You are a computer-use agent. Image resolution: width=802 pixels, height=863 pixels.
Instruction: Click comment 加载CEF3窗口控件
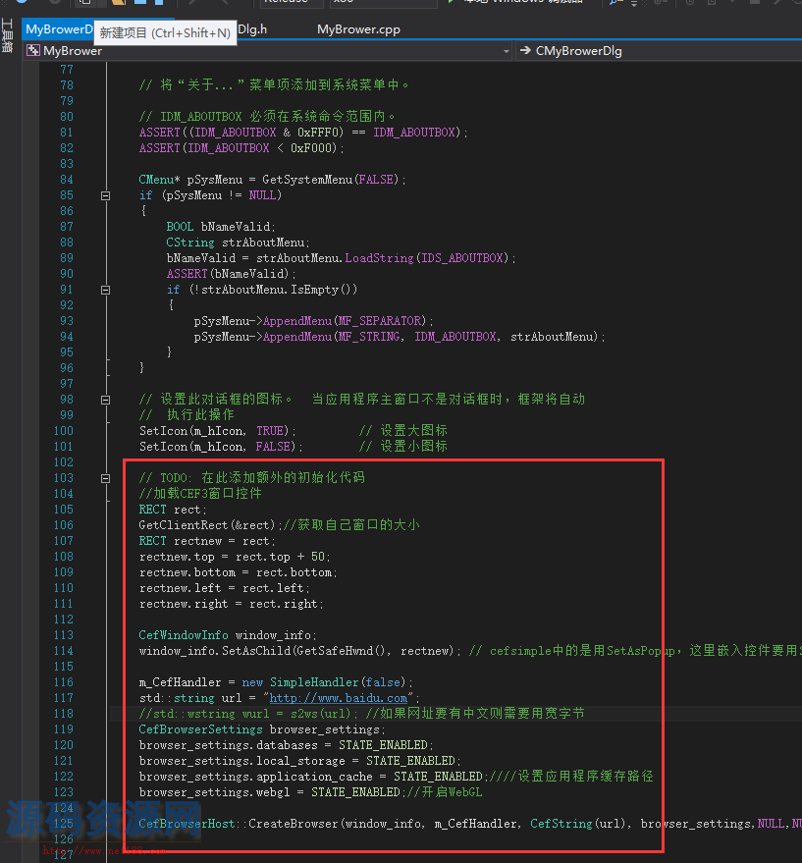[200, 494]
